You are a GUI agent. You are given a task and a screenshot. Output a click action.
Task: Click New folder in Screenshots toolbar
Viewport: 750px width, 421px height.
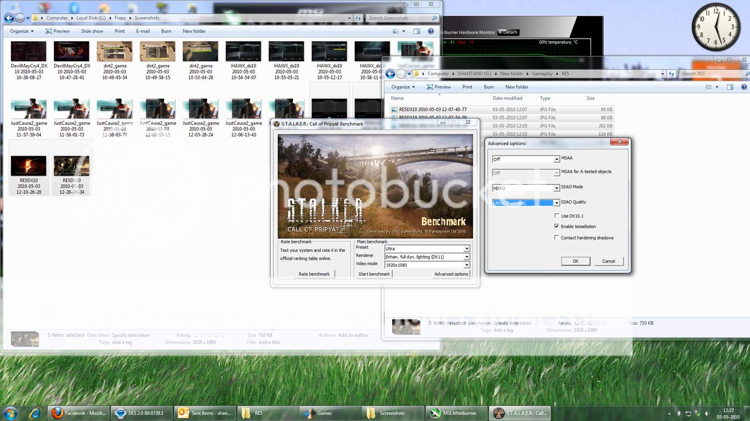pos(194,31)
